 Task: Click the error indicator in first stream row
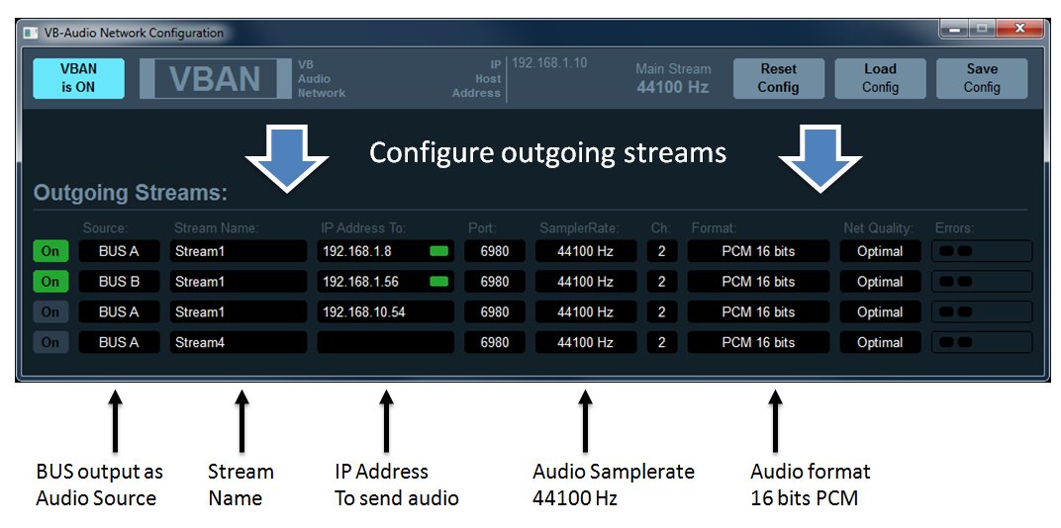[x=981, y=251]
